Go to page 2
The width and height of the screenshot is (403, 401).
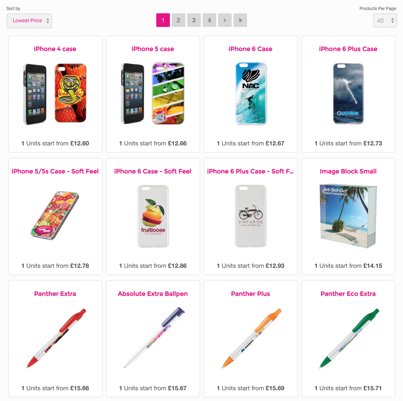click(x=179, y=20)
